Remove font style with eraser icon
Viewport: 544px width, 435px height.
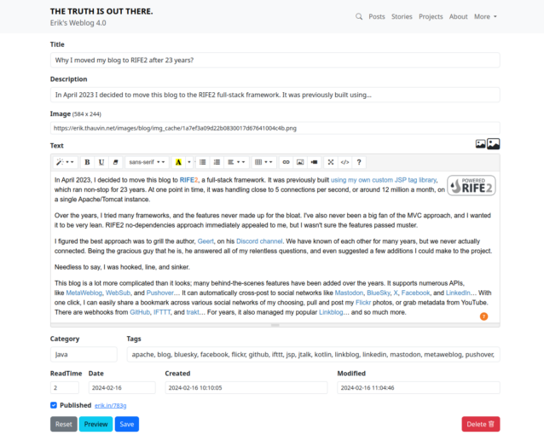pyautogui.click(x=115, y=162)
